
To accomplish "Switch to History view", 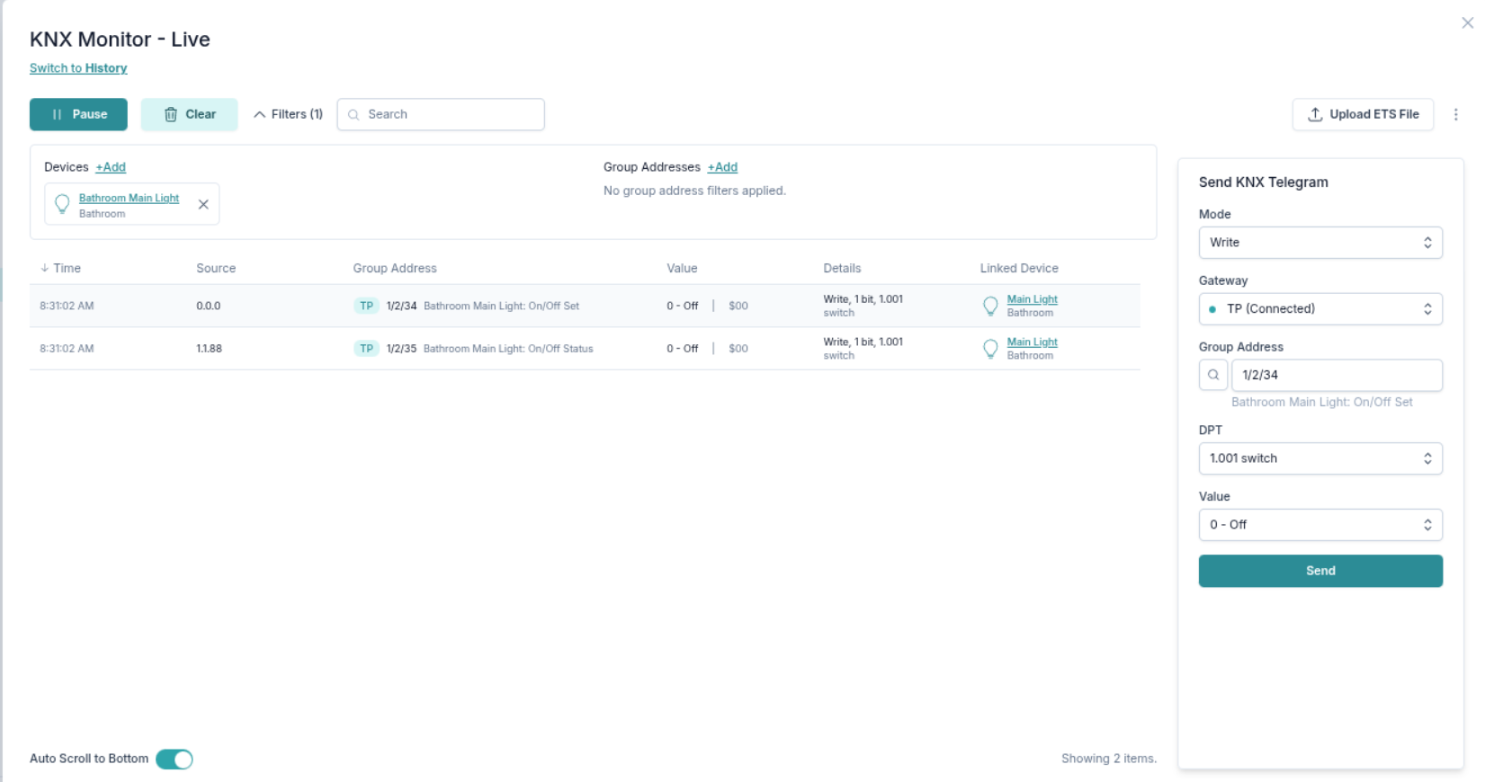I will click(x=78, y=68).
